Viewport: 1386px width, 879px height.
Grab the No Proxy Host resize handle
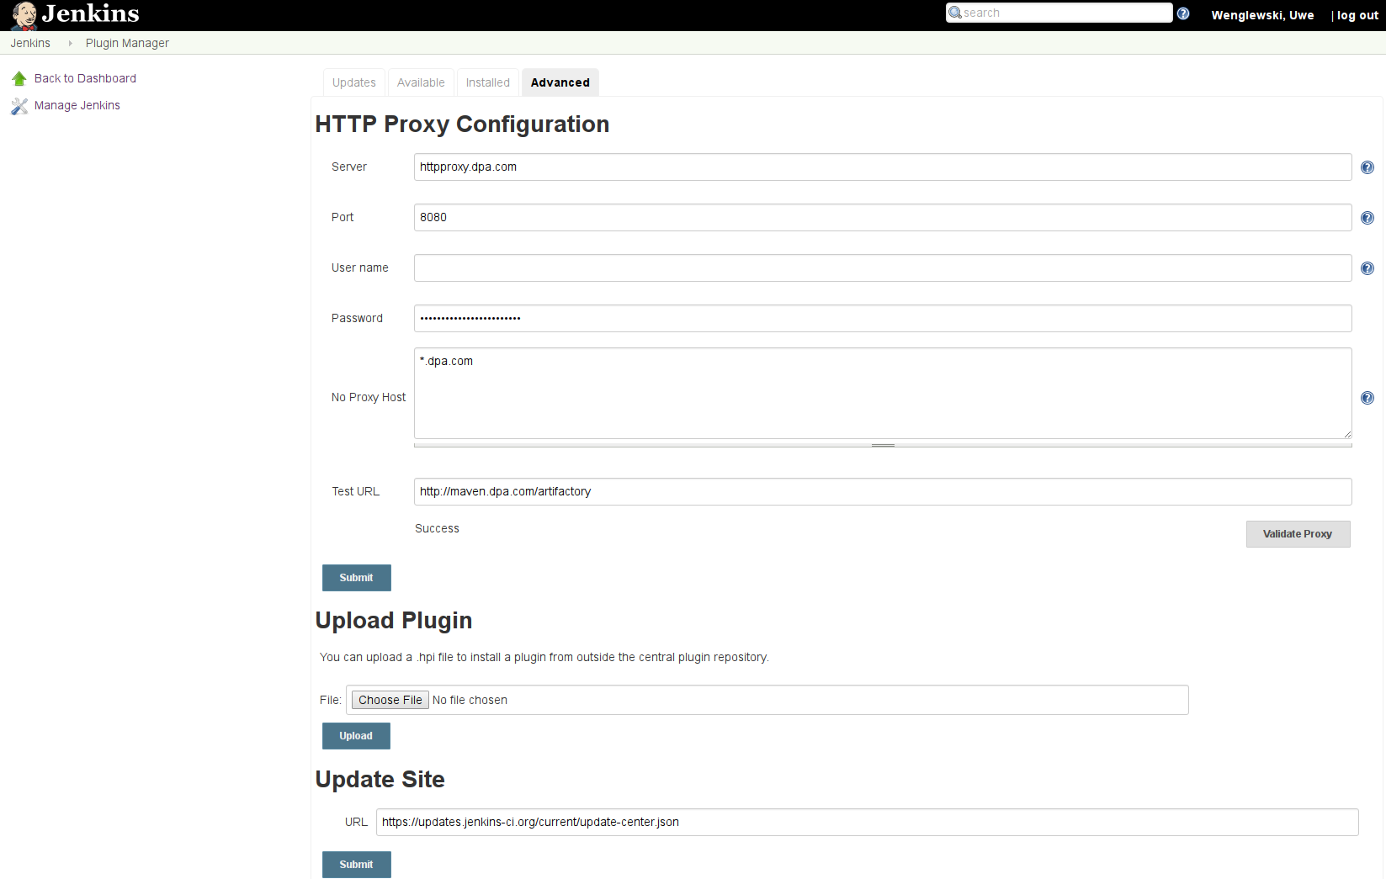[883, 445]
